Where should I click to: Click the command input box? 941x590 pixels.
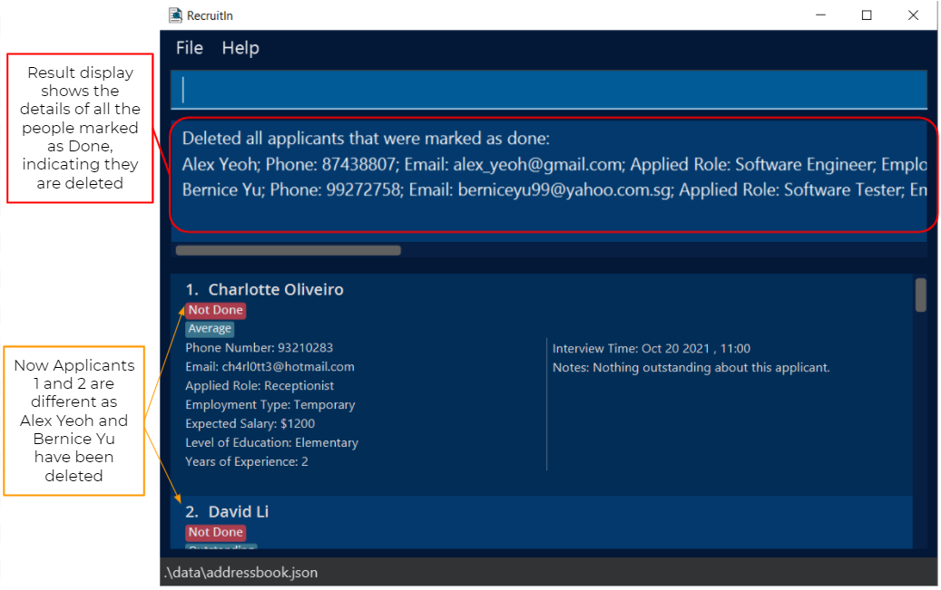[548, 90]
